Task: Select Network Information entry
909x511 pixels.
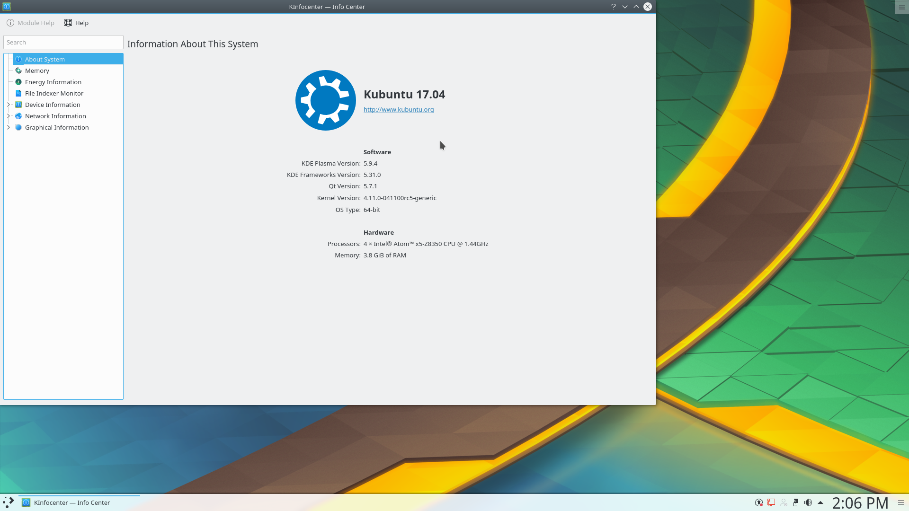Action: (x=55, y=116)
